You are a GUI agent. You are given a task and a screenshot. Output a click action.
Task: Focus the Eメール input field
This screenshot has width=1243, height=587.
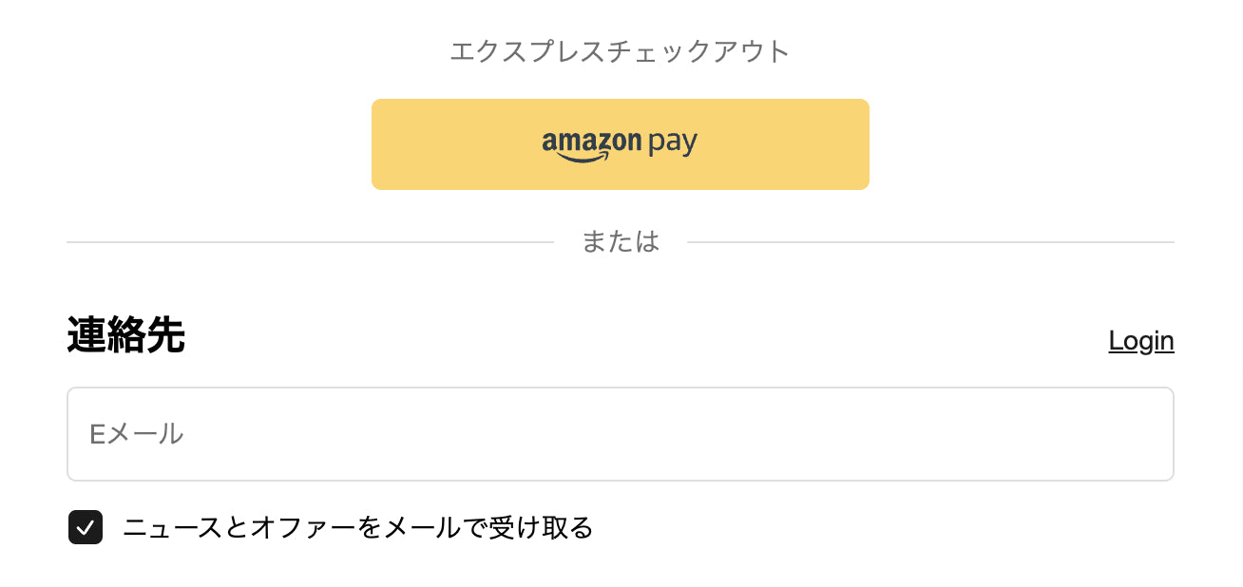[620, 434]
